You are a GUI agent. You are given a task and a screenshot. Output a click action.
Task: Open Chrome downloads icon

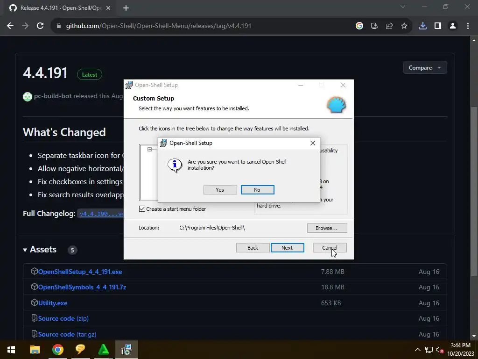click(x=423, y=26)
